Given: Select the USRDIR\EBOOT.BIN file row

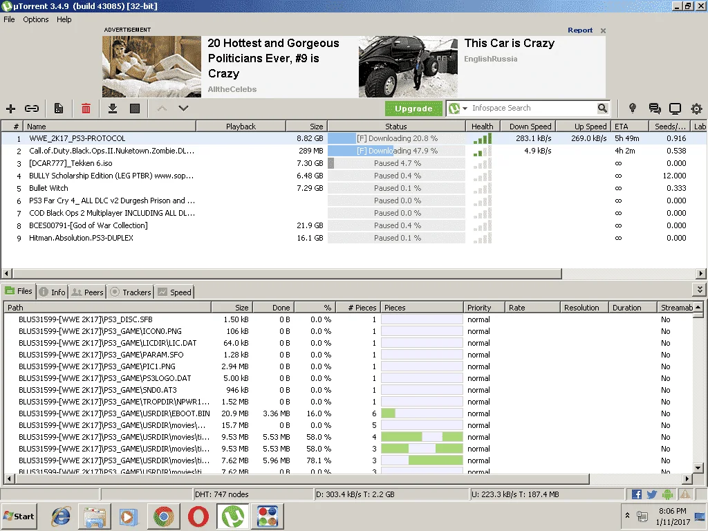Looking at the screenshot, I should (348, 413).
